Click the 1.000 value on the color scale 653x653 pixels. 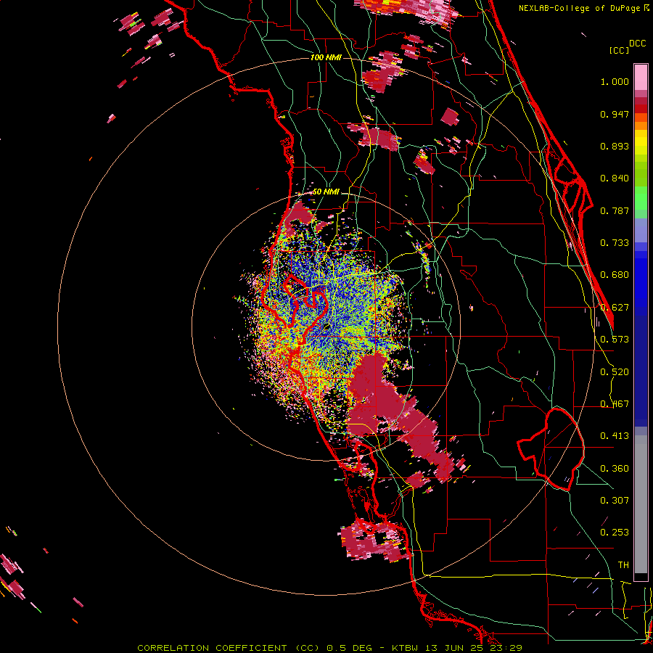pos(615,81)
